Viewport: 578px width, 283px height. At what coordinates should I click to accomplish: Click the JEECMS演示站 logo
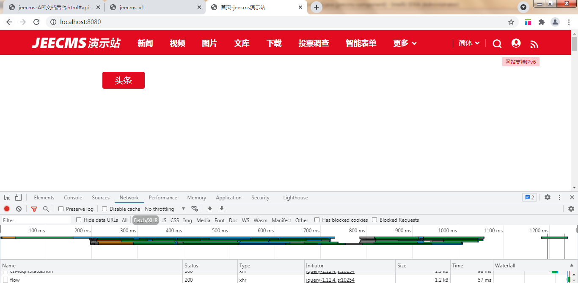coord(76,43)
